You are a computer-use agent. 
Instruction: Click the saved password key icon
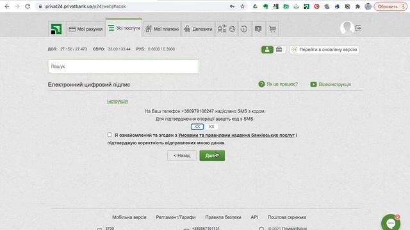pos(232,6)
